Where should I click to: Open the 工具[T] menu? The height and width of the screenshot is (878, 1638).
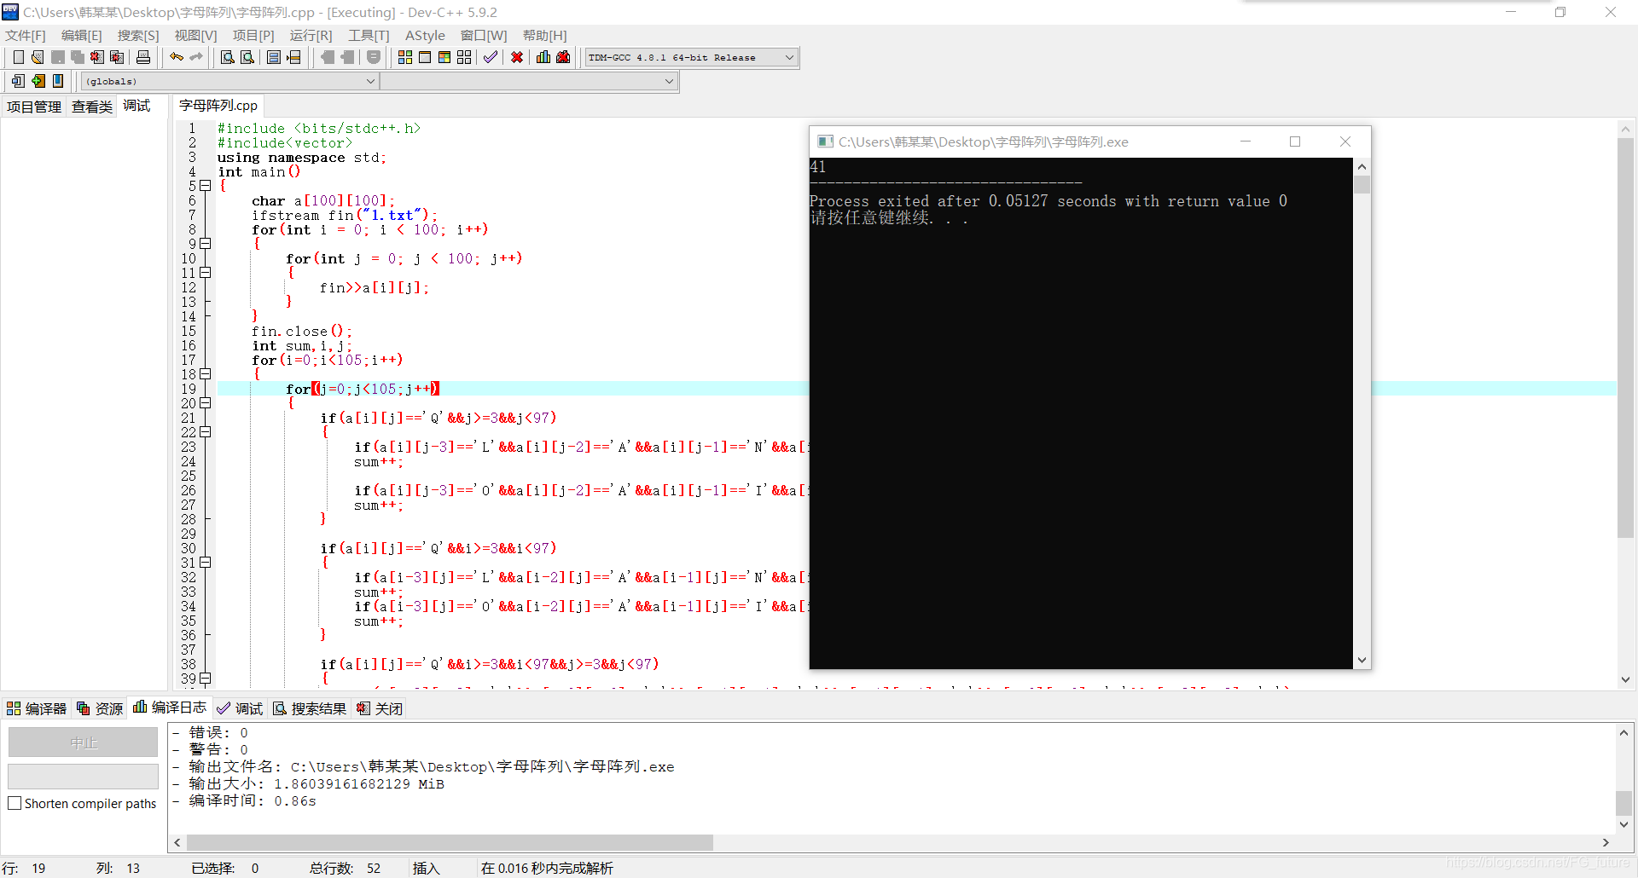point(369,35)
